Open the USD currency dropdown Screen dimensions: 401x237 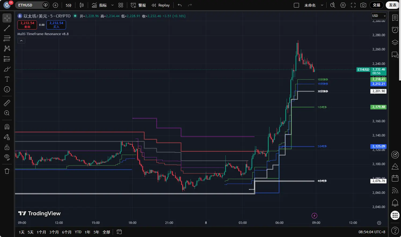(379, 16)
